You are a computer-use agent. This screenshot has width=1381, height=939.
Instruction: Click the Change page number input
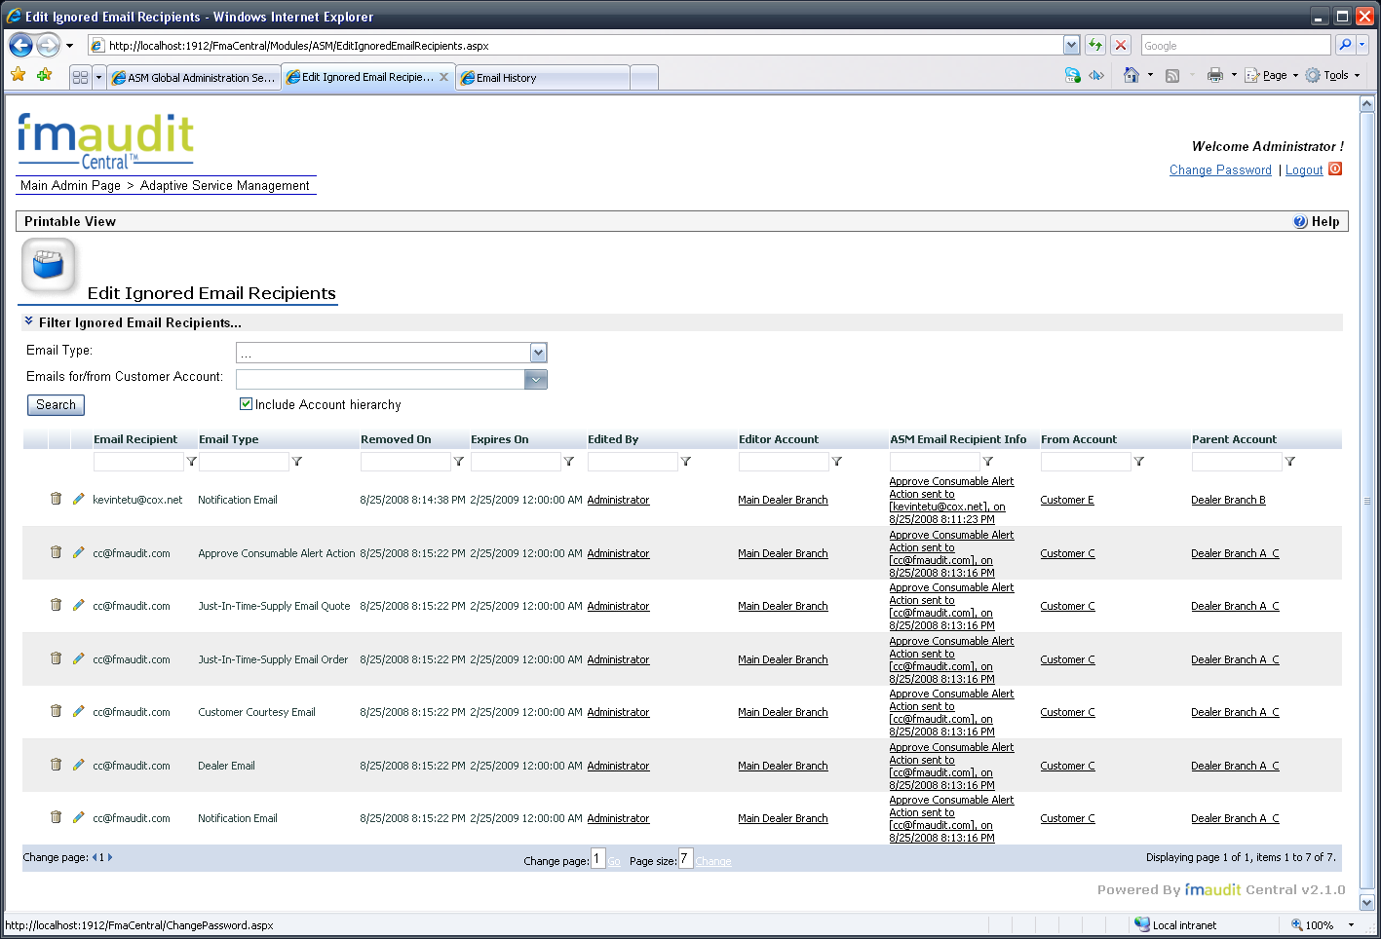(x=598, y=859)
